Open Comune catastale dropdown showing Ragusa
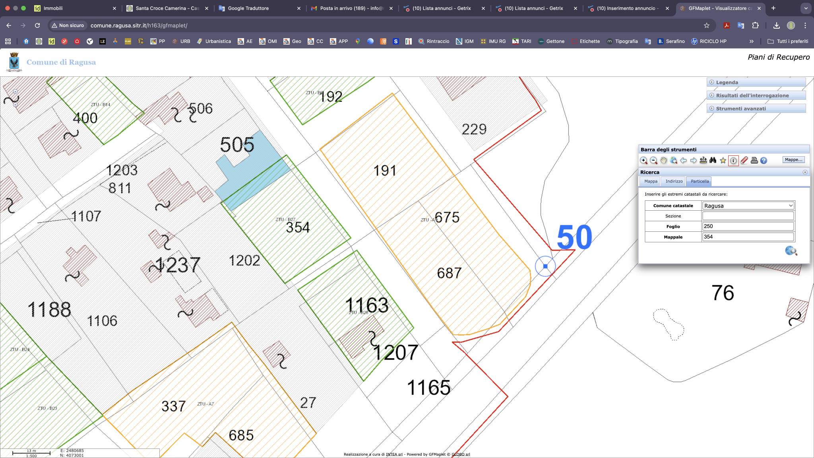Image resolution: width=814 pixels, height=458 pixels. coord(748,206)
